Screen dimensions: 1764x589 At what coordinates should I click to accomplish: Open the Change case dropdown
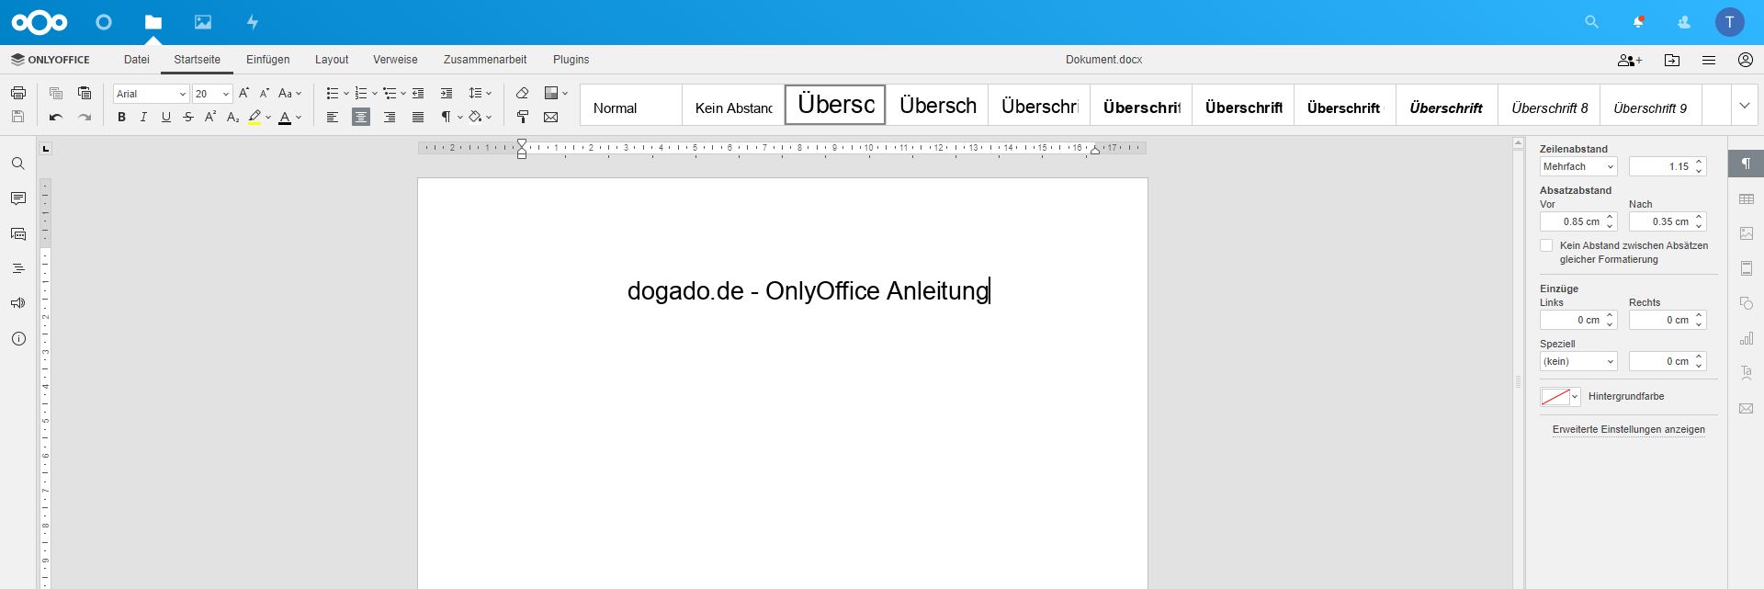(289, 93)
